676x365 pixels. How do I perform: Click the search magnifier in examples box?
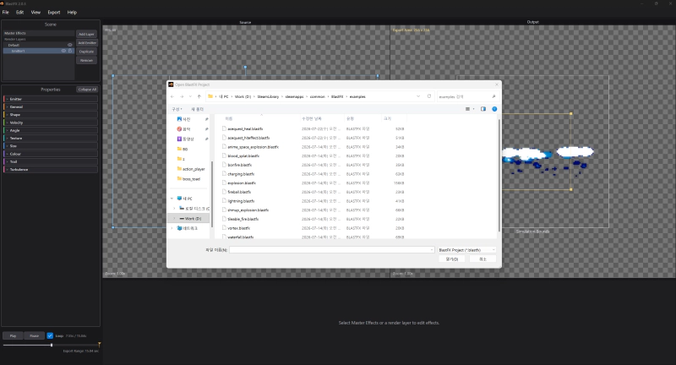tap(493, 96)
